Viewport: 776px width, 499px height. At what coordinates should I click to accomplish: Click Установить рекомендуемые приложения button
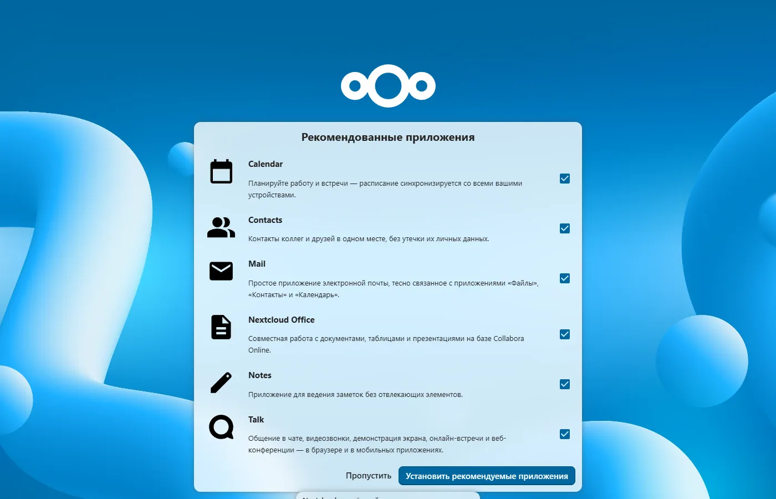pyautogui.click(x=487, y=476)
